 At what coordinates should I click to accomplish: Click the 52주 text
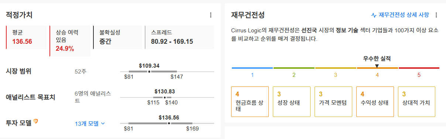point(80,71)
